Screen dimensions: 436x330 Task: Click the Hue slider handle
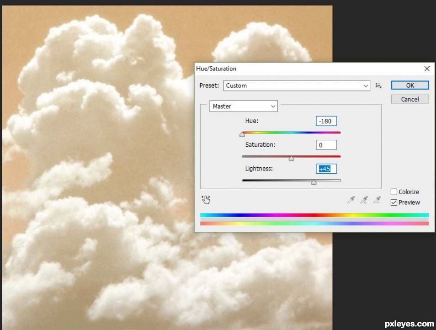(x=242, y=134)
